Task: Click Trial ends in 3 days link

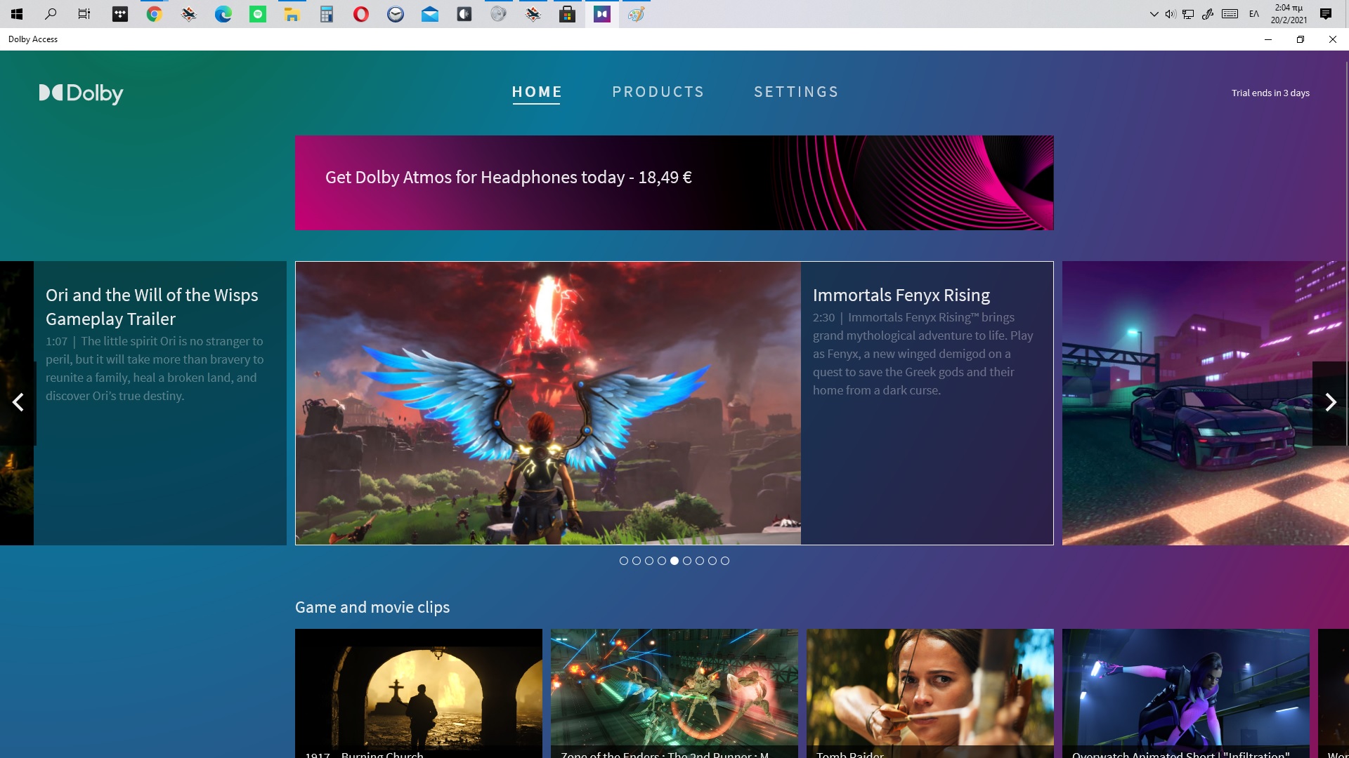Action: tap(1270, 93)
